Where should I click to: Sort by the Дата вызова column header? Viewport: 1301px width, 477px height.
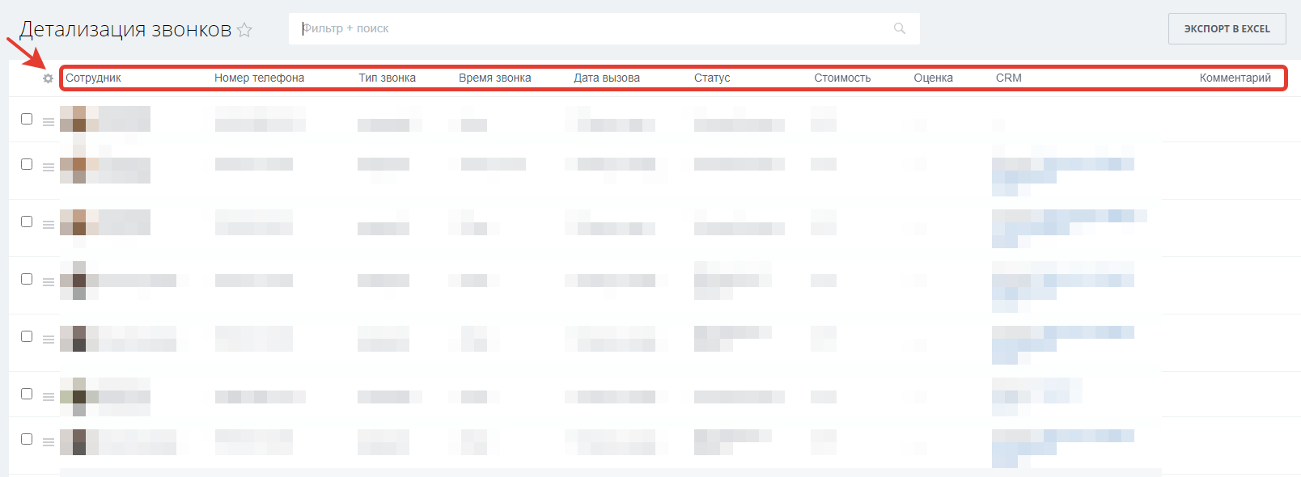[x=607, y=78]
